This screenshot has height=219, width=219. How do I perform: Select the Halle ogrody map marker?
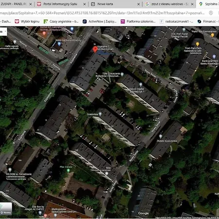pos(15,42)
